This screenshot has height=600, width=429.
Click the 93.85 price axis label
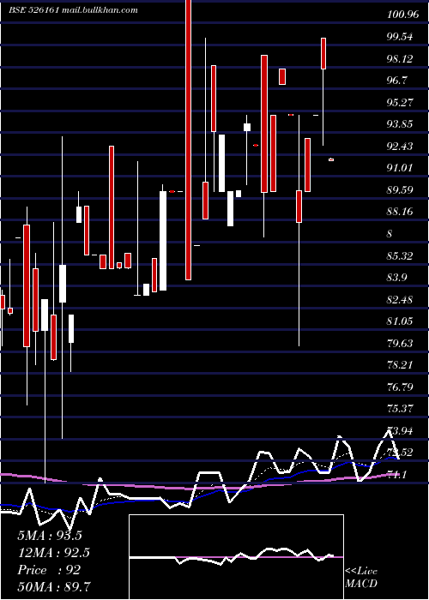tap(400, 124)
